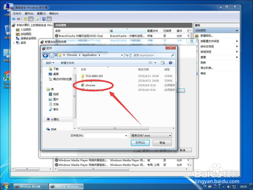Click the Show/Hide console tree toolbar icon
This screenshot has height=190, width=253.
31,19
